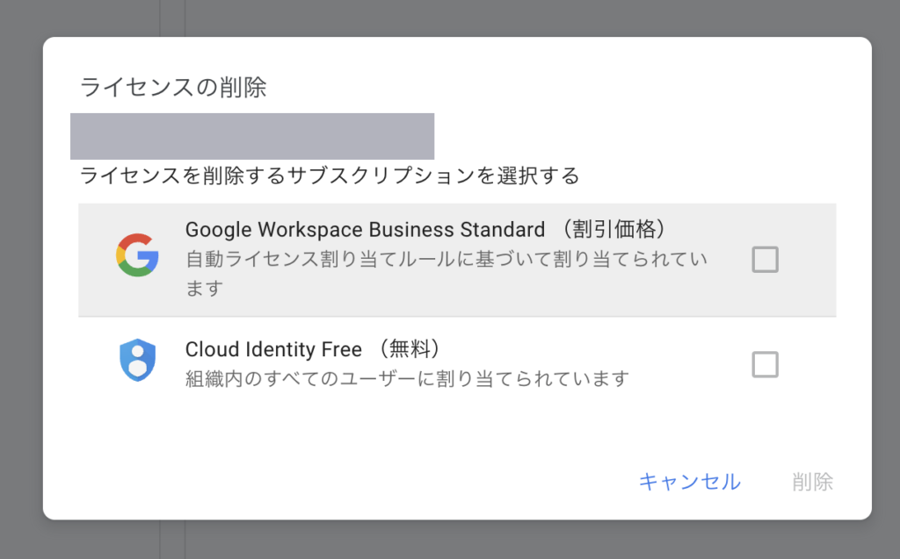Image resolution: width=900 pixels, height=559 pixels.
Task: Click the blank white space left of キャンセル
Action: pos(352,482)
